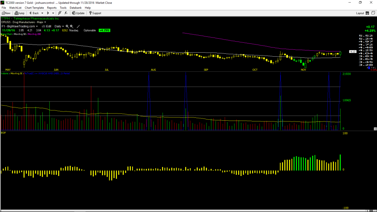Screen dimensions: 377x212
Task: Open the forward history dropdown arrow
Action: 53,13
